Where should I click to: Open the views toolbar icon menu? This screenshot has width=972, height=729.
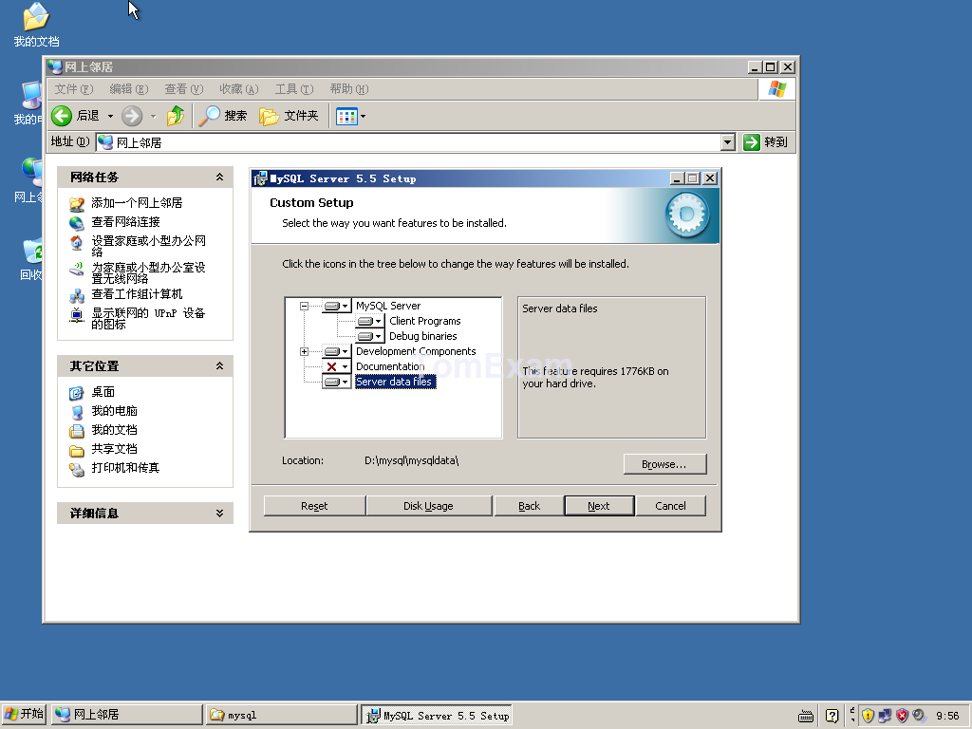click(x=350, y=116)
